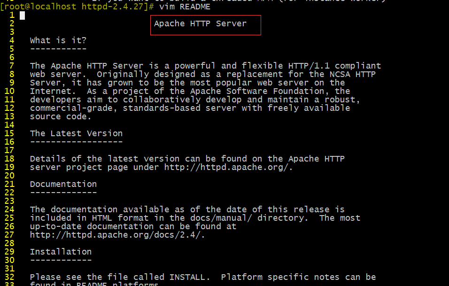Click the 'Apache HTTP Server' title text
This screenshot has height=286, width=449.
pos(200,23)
